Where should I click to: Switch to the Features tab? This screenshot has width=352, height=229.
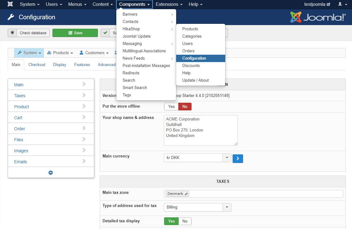(82, 65)
